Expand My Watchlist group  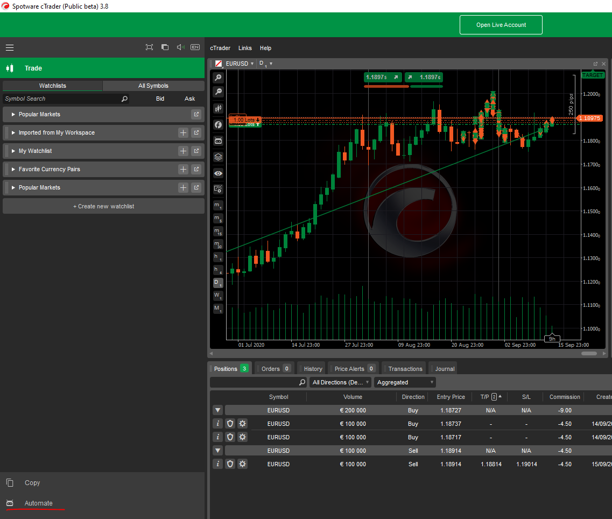click(13, 151)
